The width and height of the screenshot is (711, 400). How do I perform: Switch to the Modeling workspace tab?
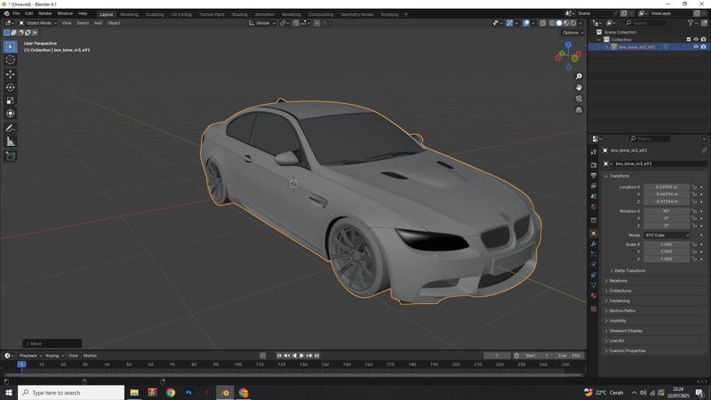[x=129, y=14]
